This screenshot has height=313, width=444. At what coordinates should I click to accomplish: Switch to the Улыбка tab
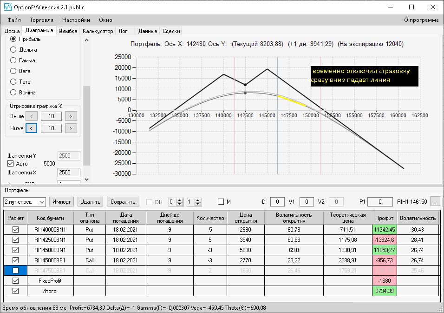(x=68, y=31)
